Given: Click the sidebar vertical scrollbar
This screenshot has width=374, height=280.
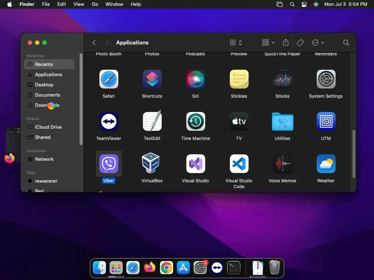Looking at the screenshot, I should pos(81,99).
